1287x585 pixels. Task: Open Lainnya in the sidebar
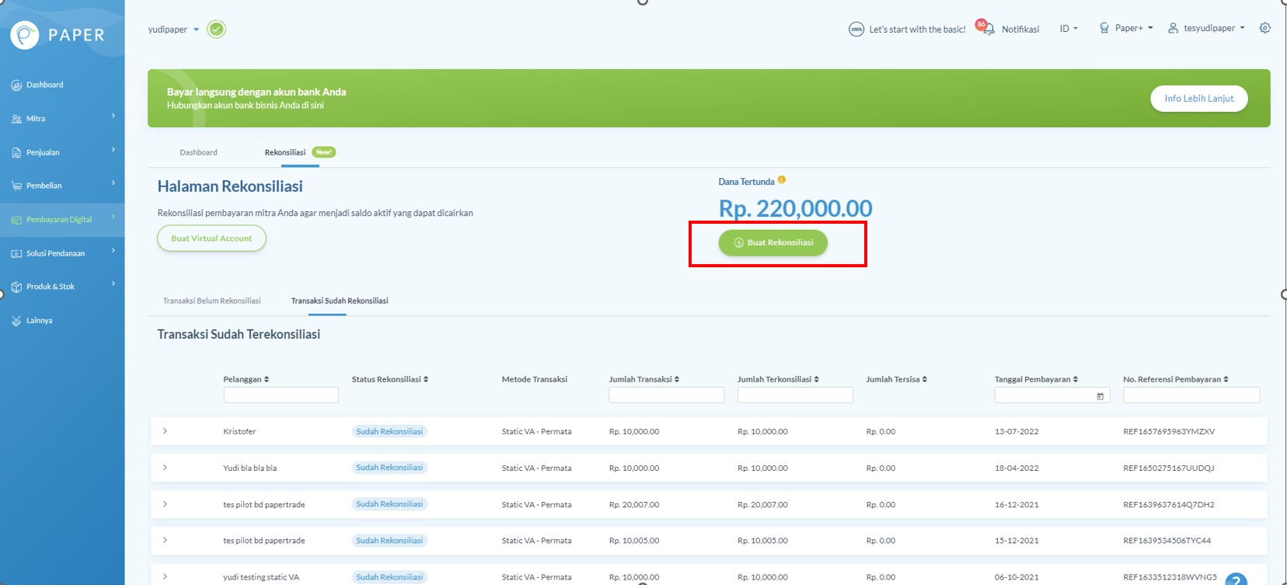tap(39, 320)
